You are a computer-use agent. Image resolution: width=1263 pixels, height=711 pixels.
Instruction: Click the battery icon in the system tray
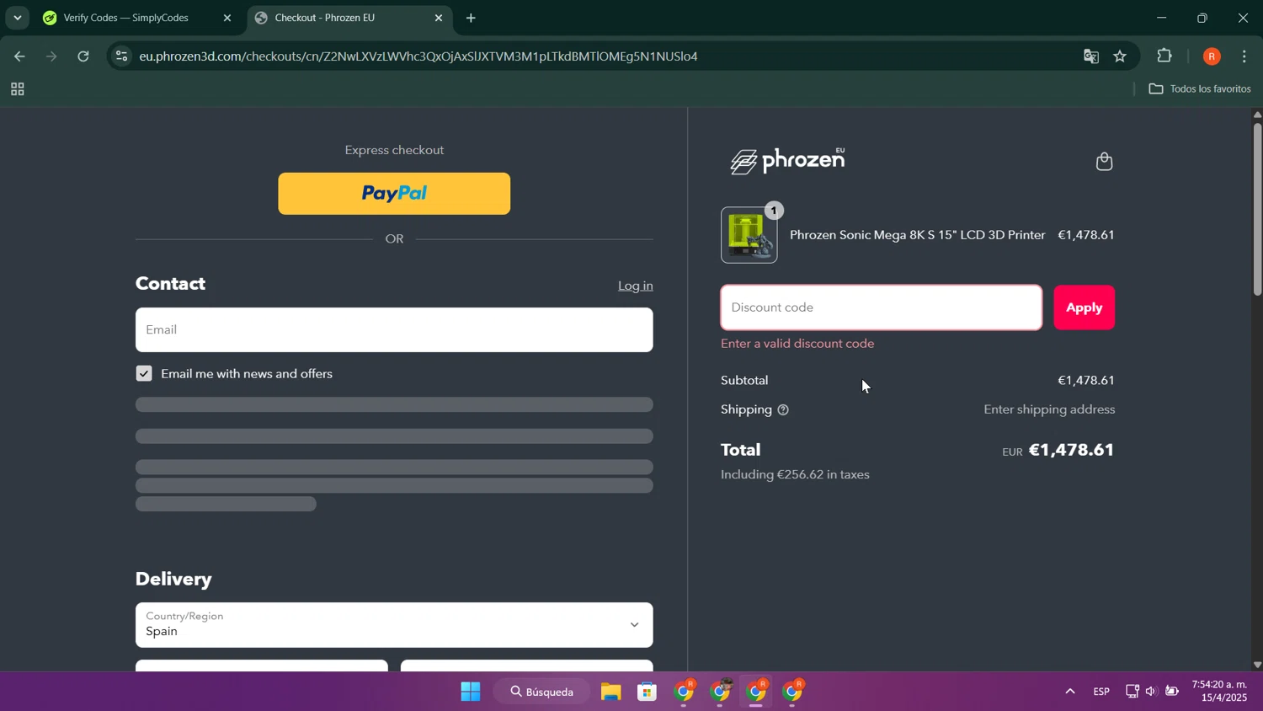(x=1171, y=692)
